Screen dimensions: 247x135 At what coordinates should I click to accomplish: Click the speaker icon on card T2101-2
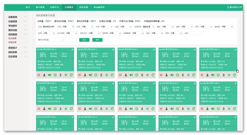pyautogui.click(x=90, y=75)
